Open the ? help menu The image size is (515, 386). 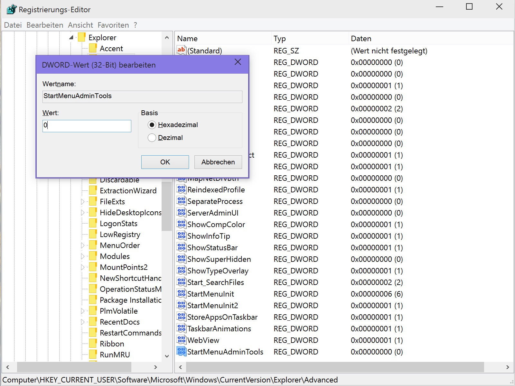(x=136, y=25)
